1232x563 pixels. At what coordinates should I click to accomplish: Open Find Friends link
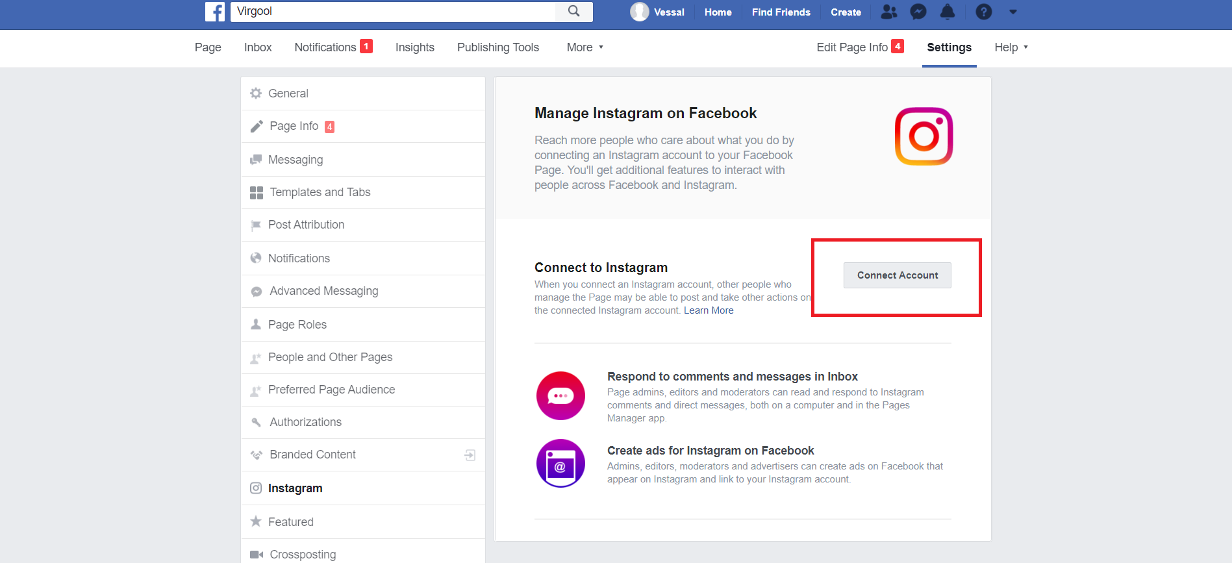[781, 12]
